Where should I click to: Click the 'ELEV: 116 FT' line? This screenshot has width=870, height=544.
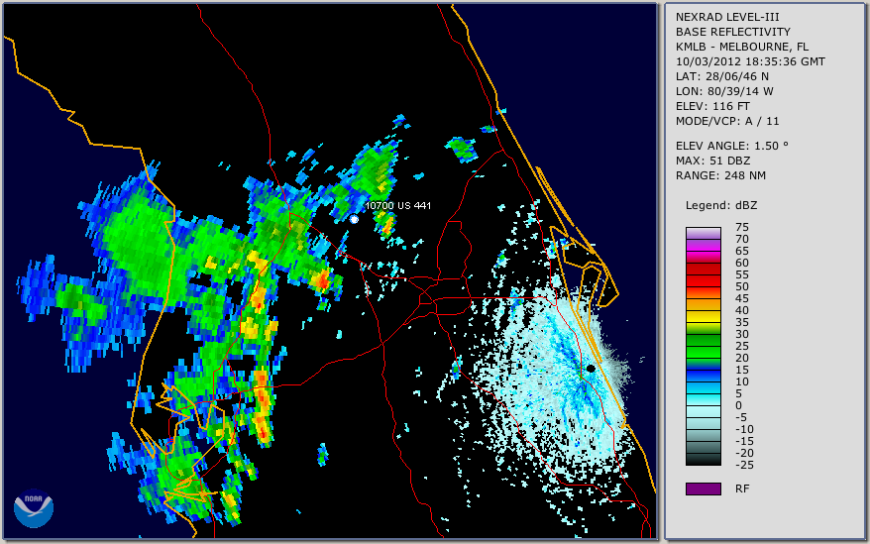712,106
